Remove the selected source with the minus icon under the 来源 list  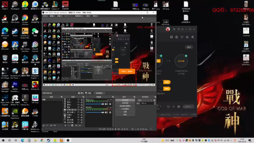pos(69,125)
